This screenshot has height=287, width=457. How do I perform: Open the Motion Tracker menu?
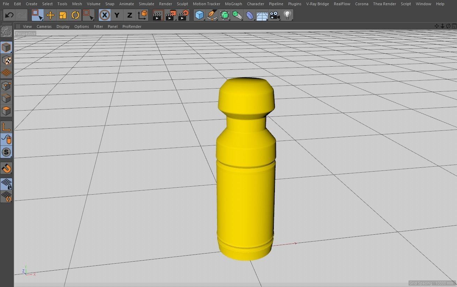[x=207, y=4]
